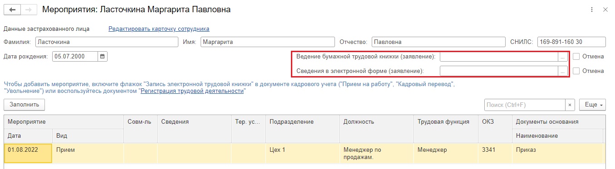Select the Цех 1 department cell
This screenshot has height=169, width=615.
pyautogui.click(x=303, y=153)
